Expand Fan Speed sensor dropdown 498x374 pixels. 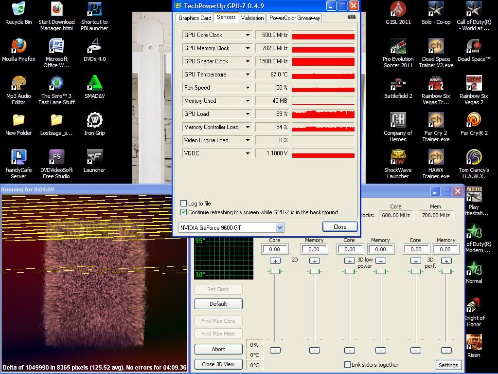pos(248,88)
